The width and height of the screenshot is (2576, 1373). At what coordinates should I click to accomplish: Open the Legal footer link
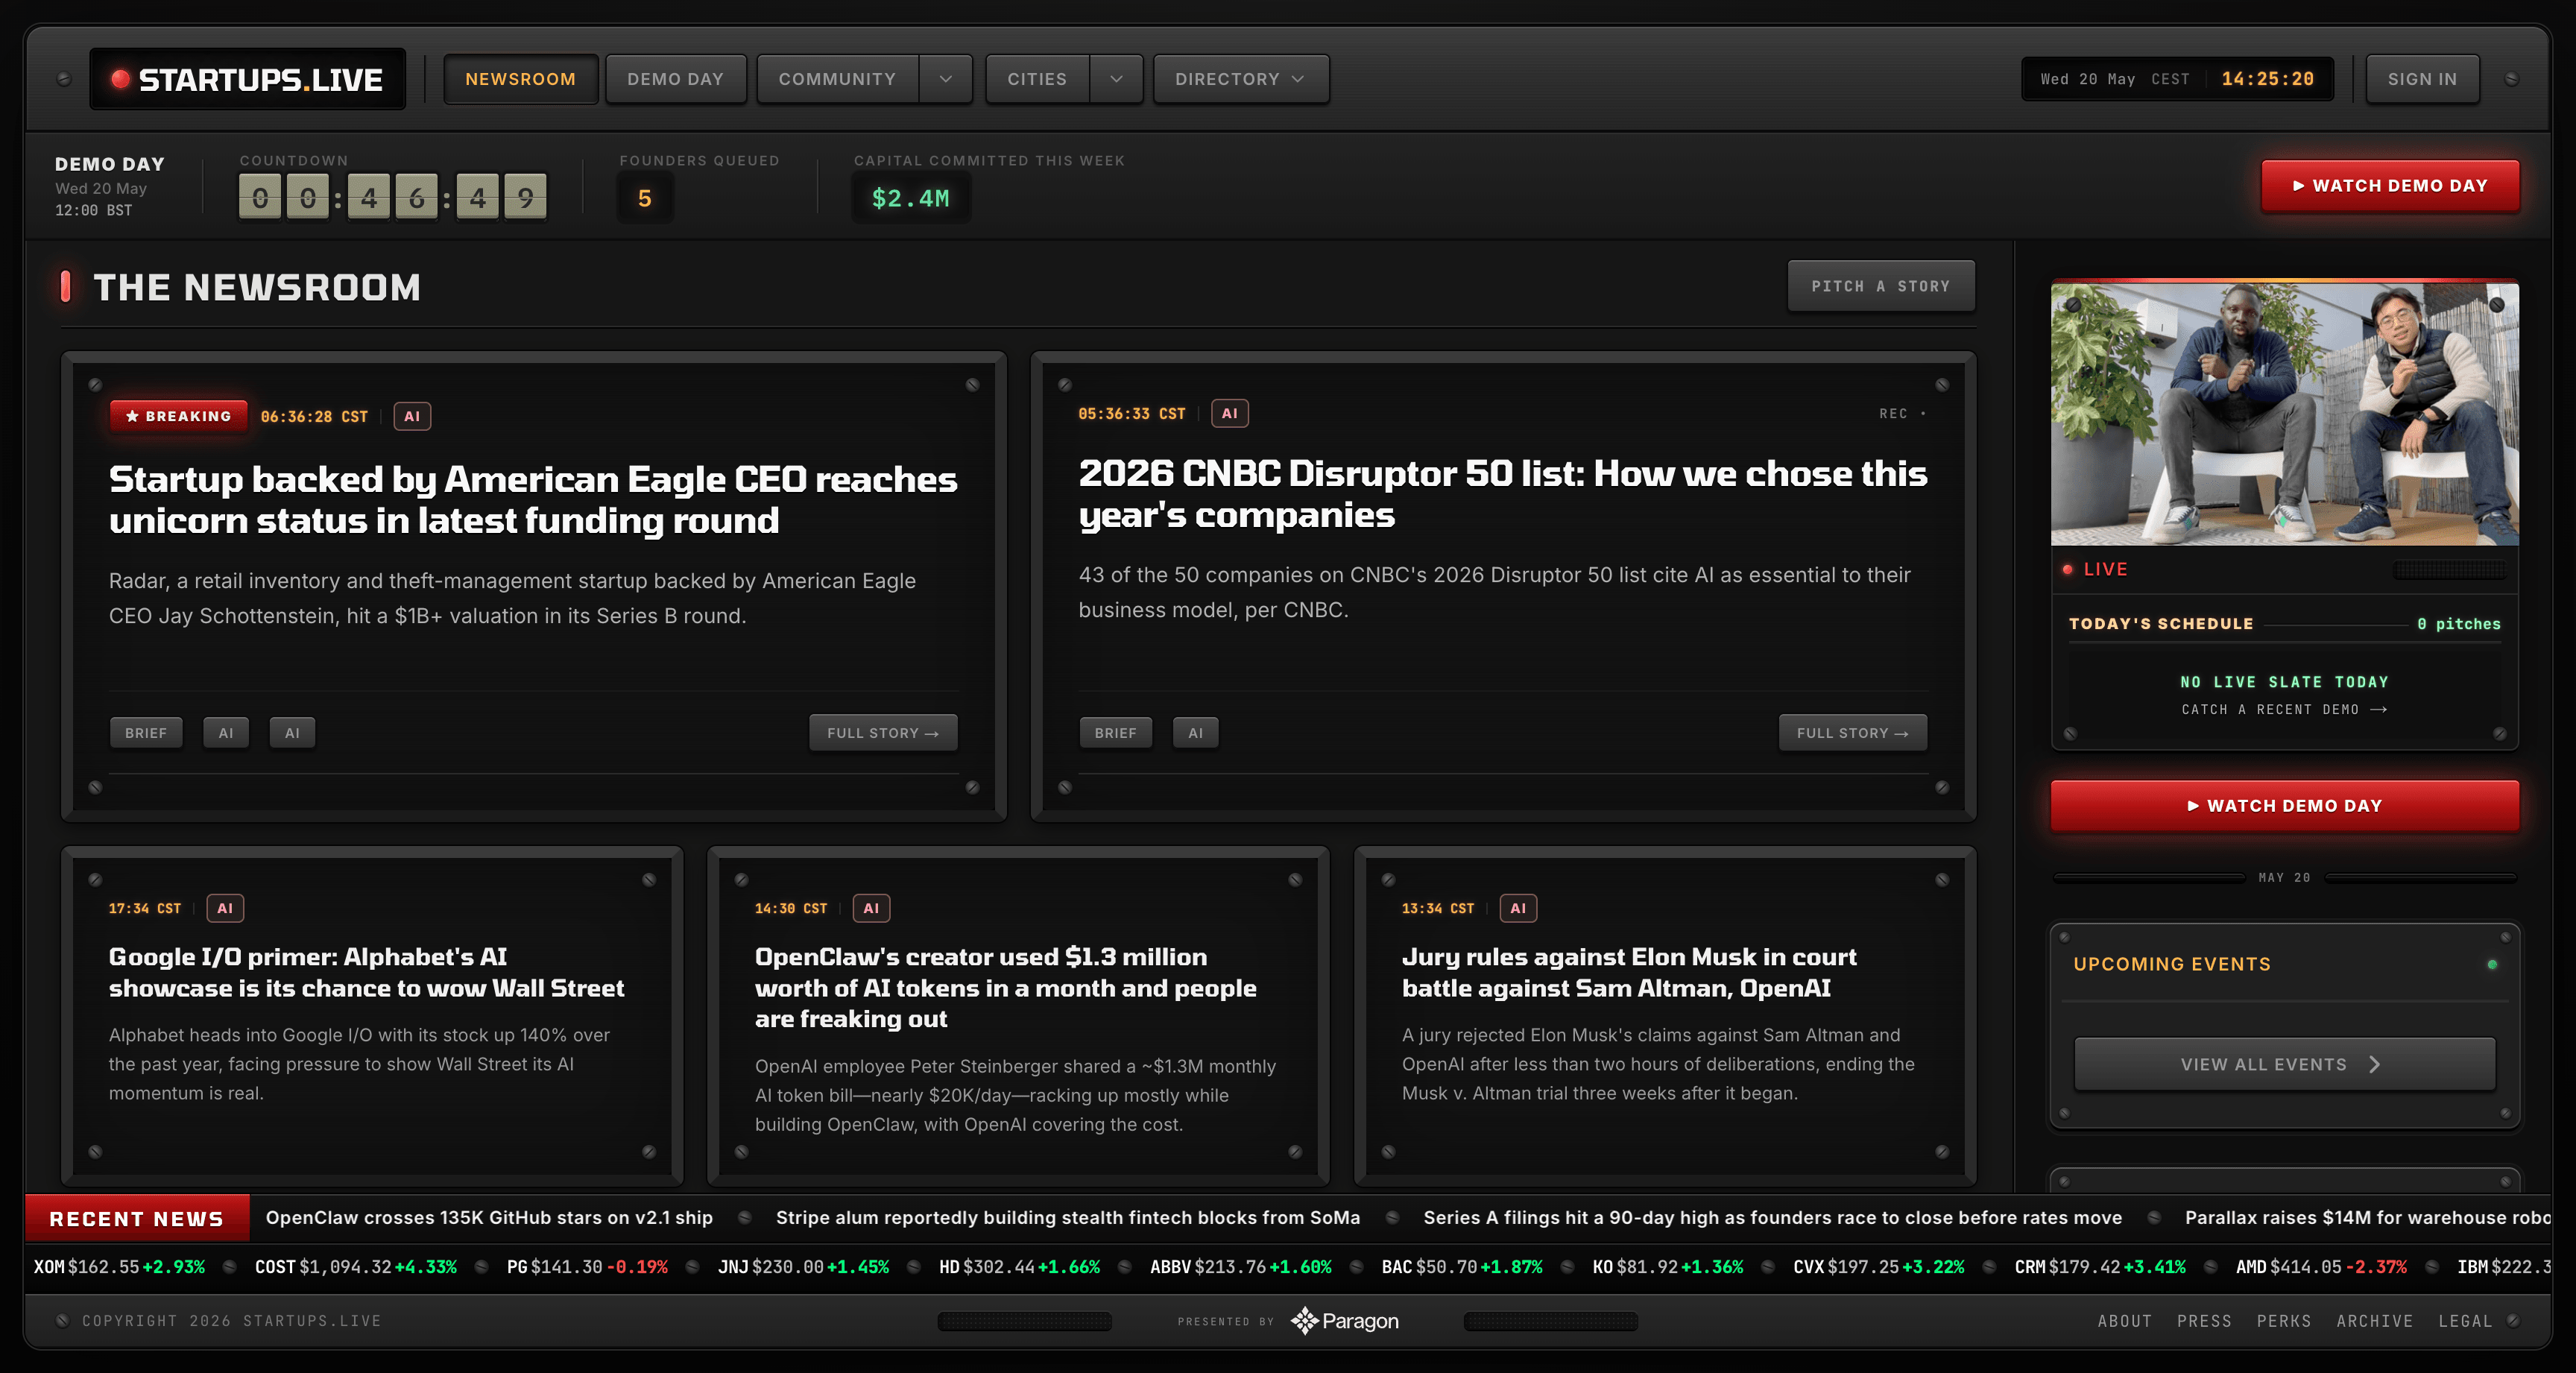pos(2464,1321)
